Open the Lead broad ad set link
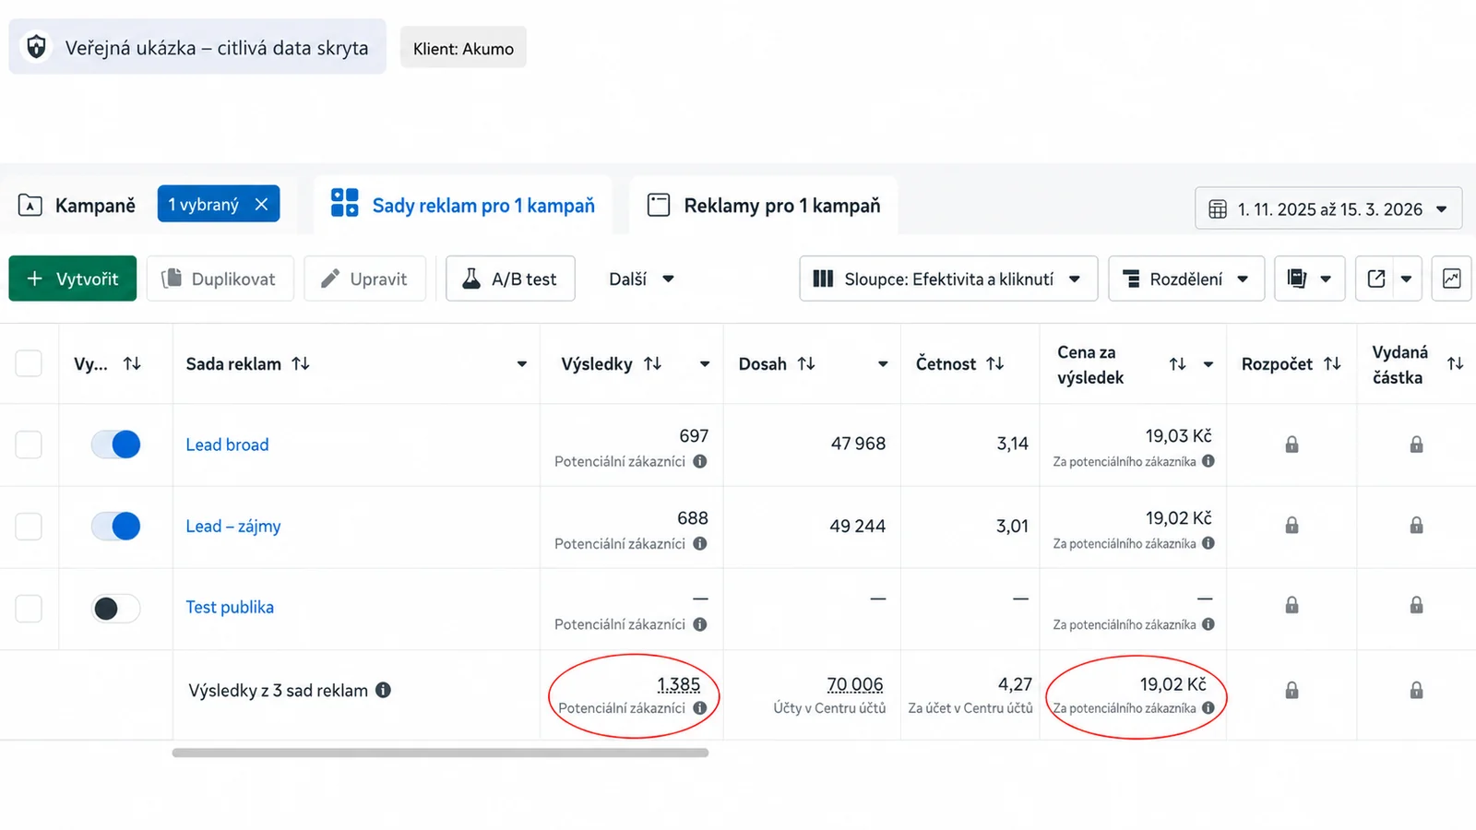Screen dimensions: 1476x830 (x=227, y=445)
